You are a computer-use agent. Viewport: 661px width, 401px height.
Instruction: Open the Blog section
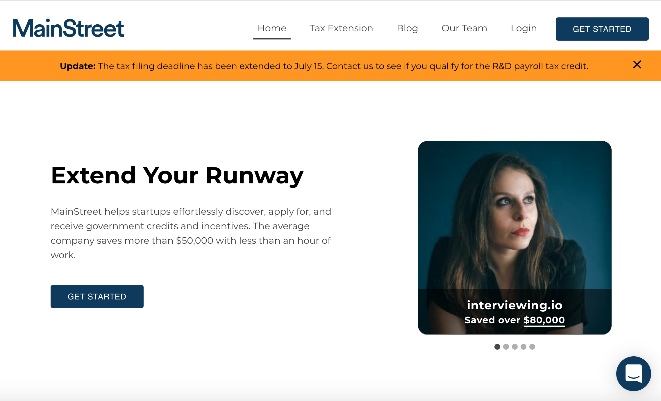408,28
